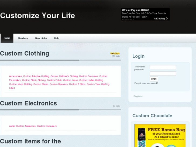
Task: Click the Login button
Action: [x=154, y=79]
